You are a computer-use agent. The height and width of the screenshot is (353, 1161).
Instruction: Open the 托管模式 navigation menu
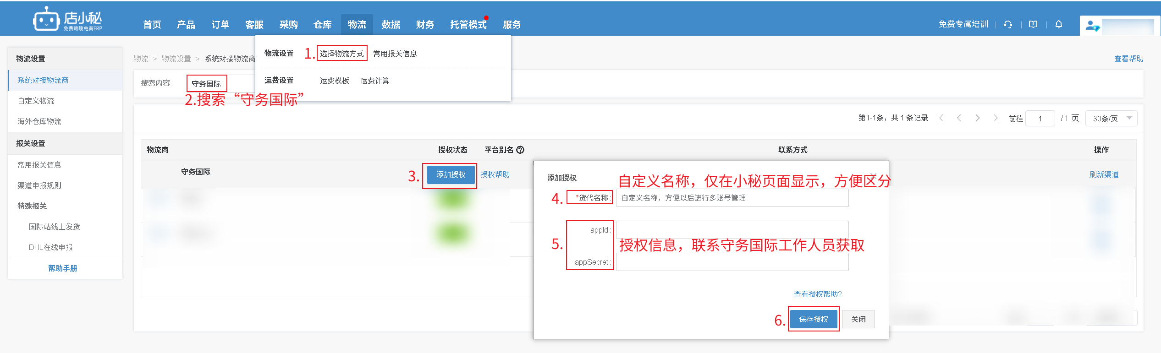pyautogui.click(x=468, y=25)
